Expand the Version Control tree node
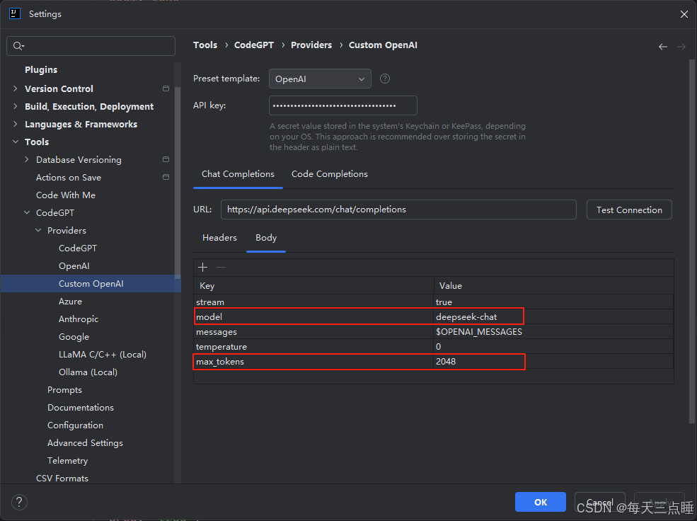 [x=16, y=88]
